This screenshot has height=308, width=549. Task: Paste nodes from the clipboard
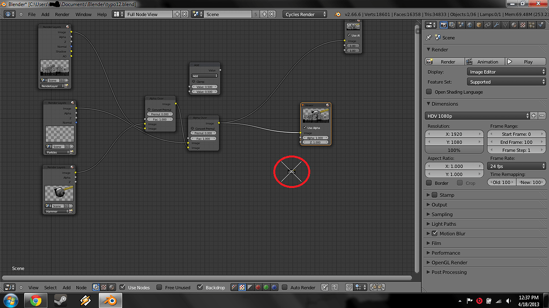pos(381,287)
